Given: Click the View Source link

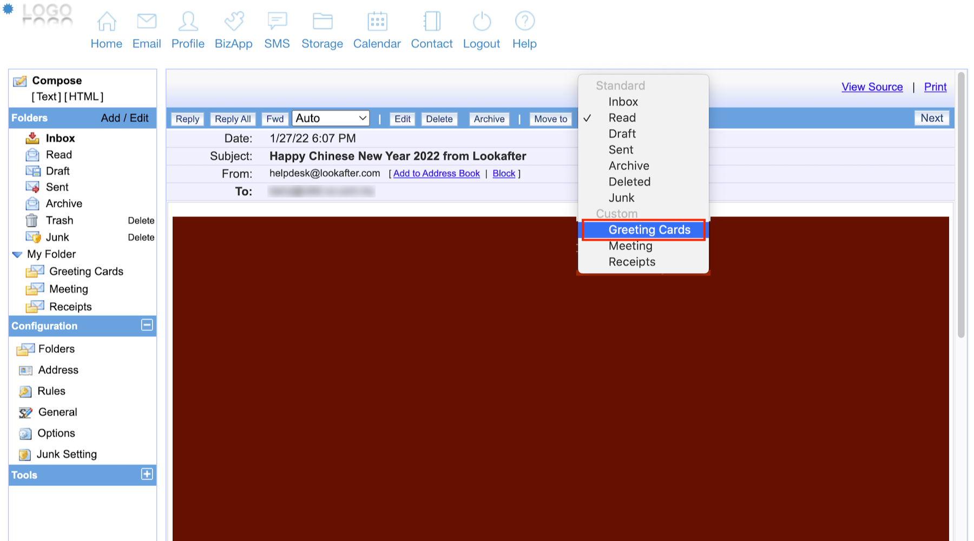Looking at the screenshot, I should [872, 87].
